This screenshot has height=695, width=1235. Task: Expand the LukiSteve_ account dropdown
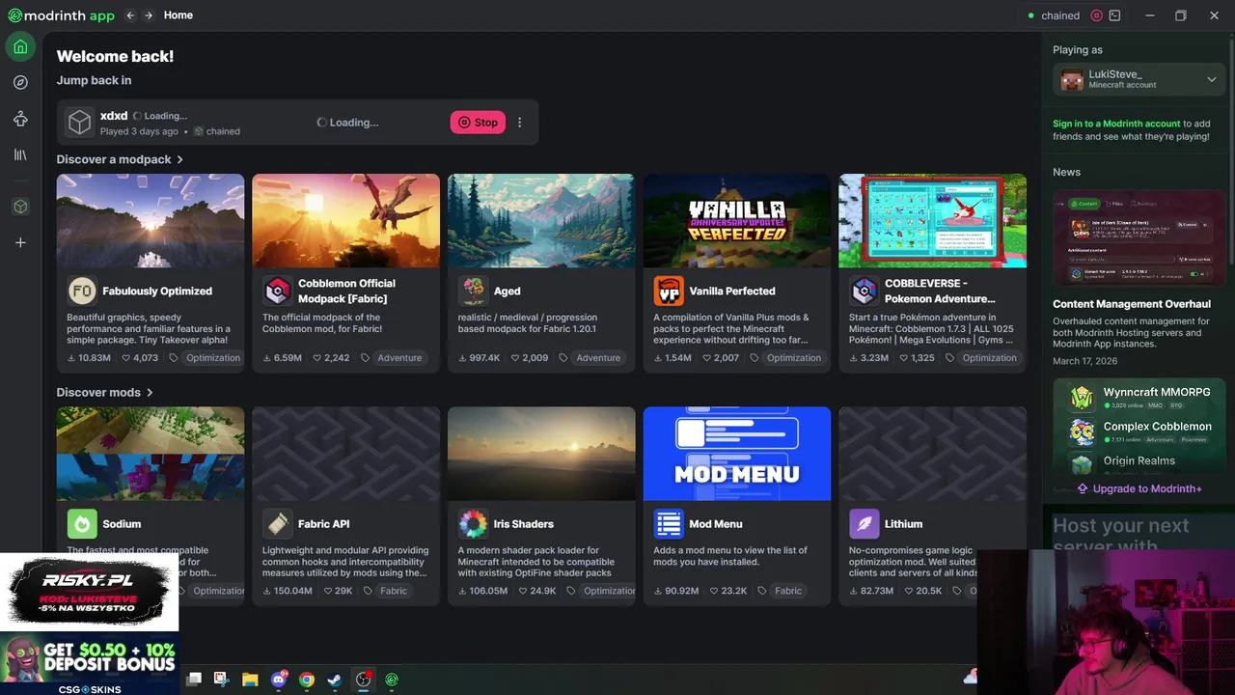(1212, 79)
